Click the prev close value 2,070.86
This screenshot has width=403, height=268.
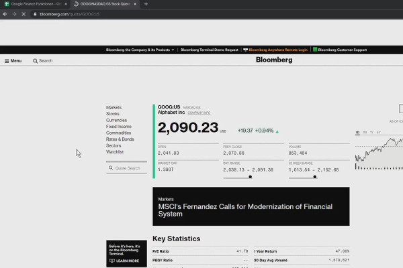[x=234, y=153]
